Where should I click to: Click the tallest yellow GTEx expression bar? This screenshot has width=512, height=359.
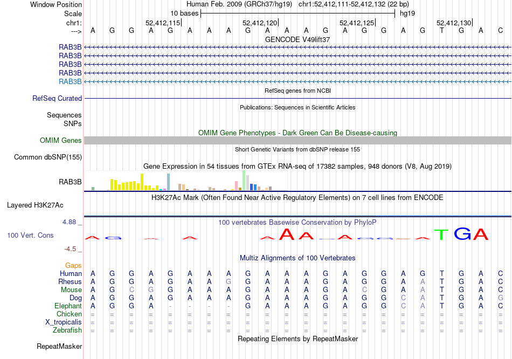click(142, 182)
